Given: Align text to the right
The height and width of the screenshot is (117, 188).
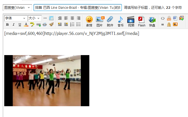Looking at the screenshot, I should click(79, 18).
